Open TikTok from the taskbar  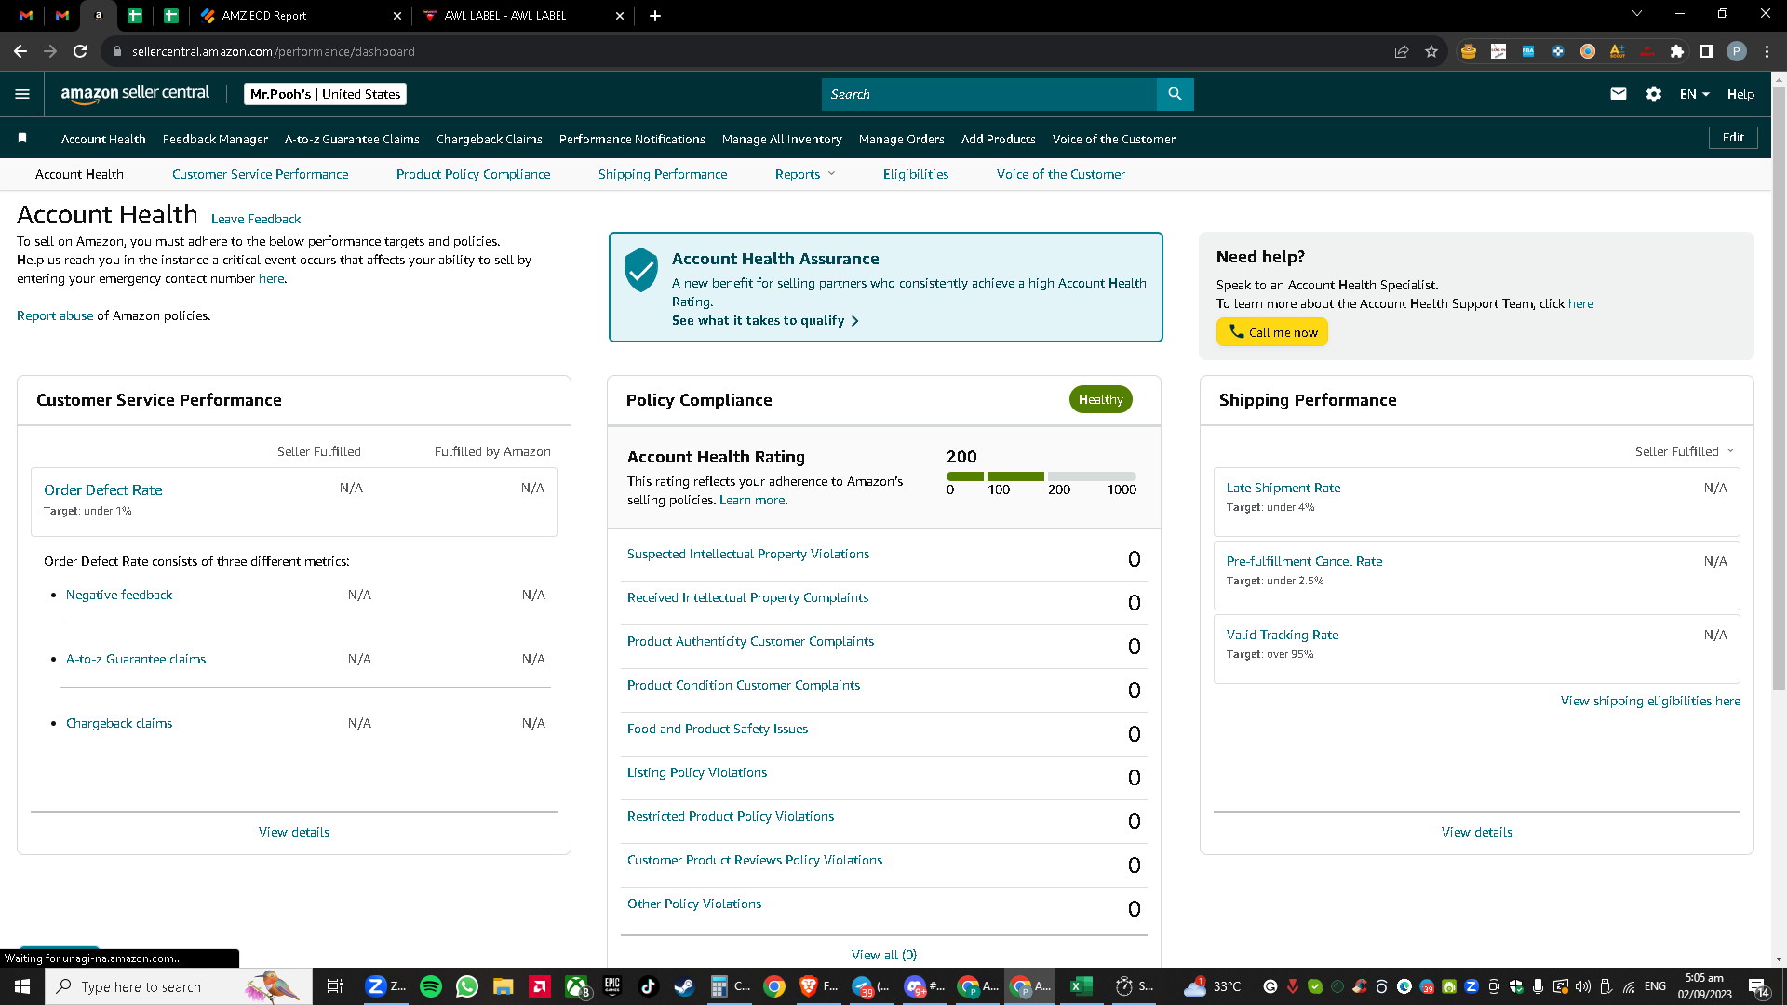pyautogui.click(x=648, y=986)
